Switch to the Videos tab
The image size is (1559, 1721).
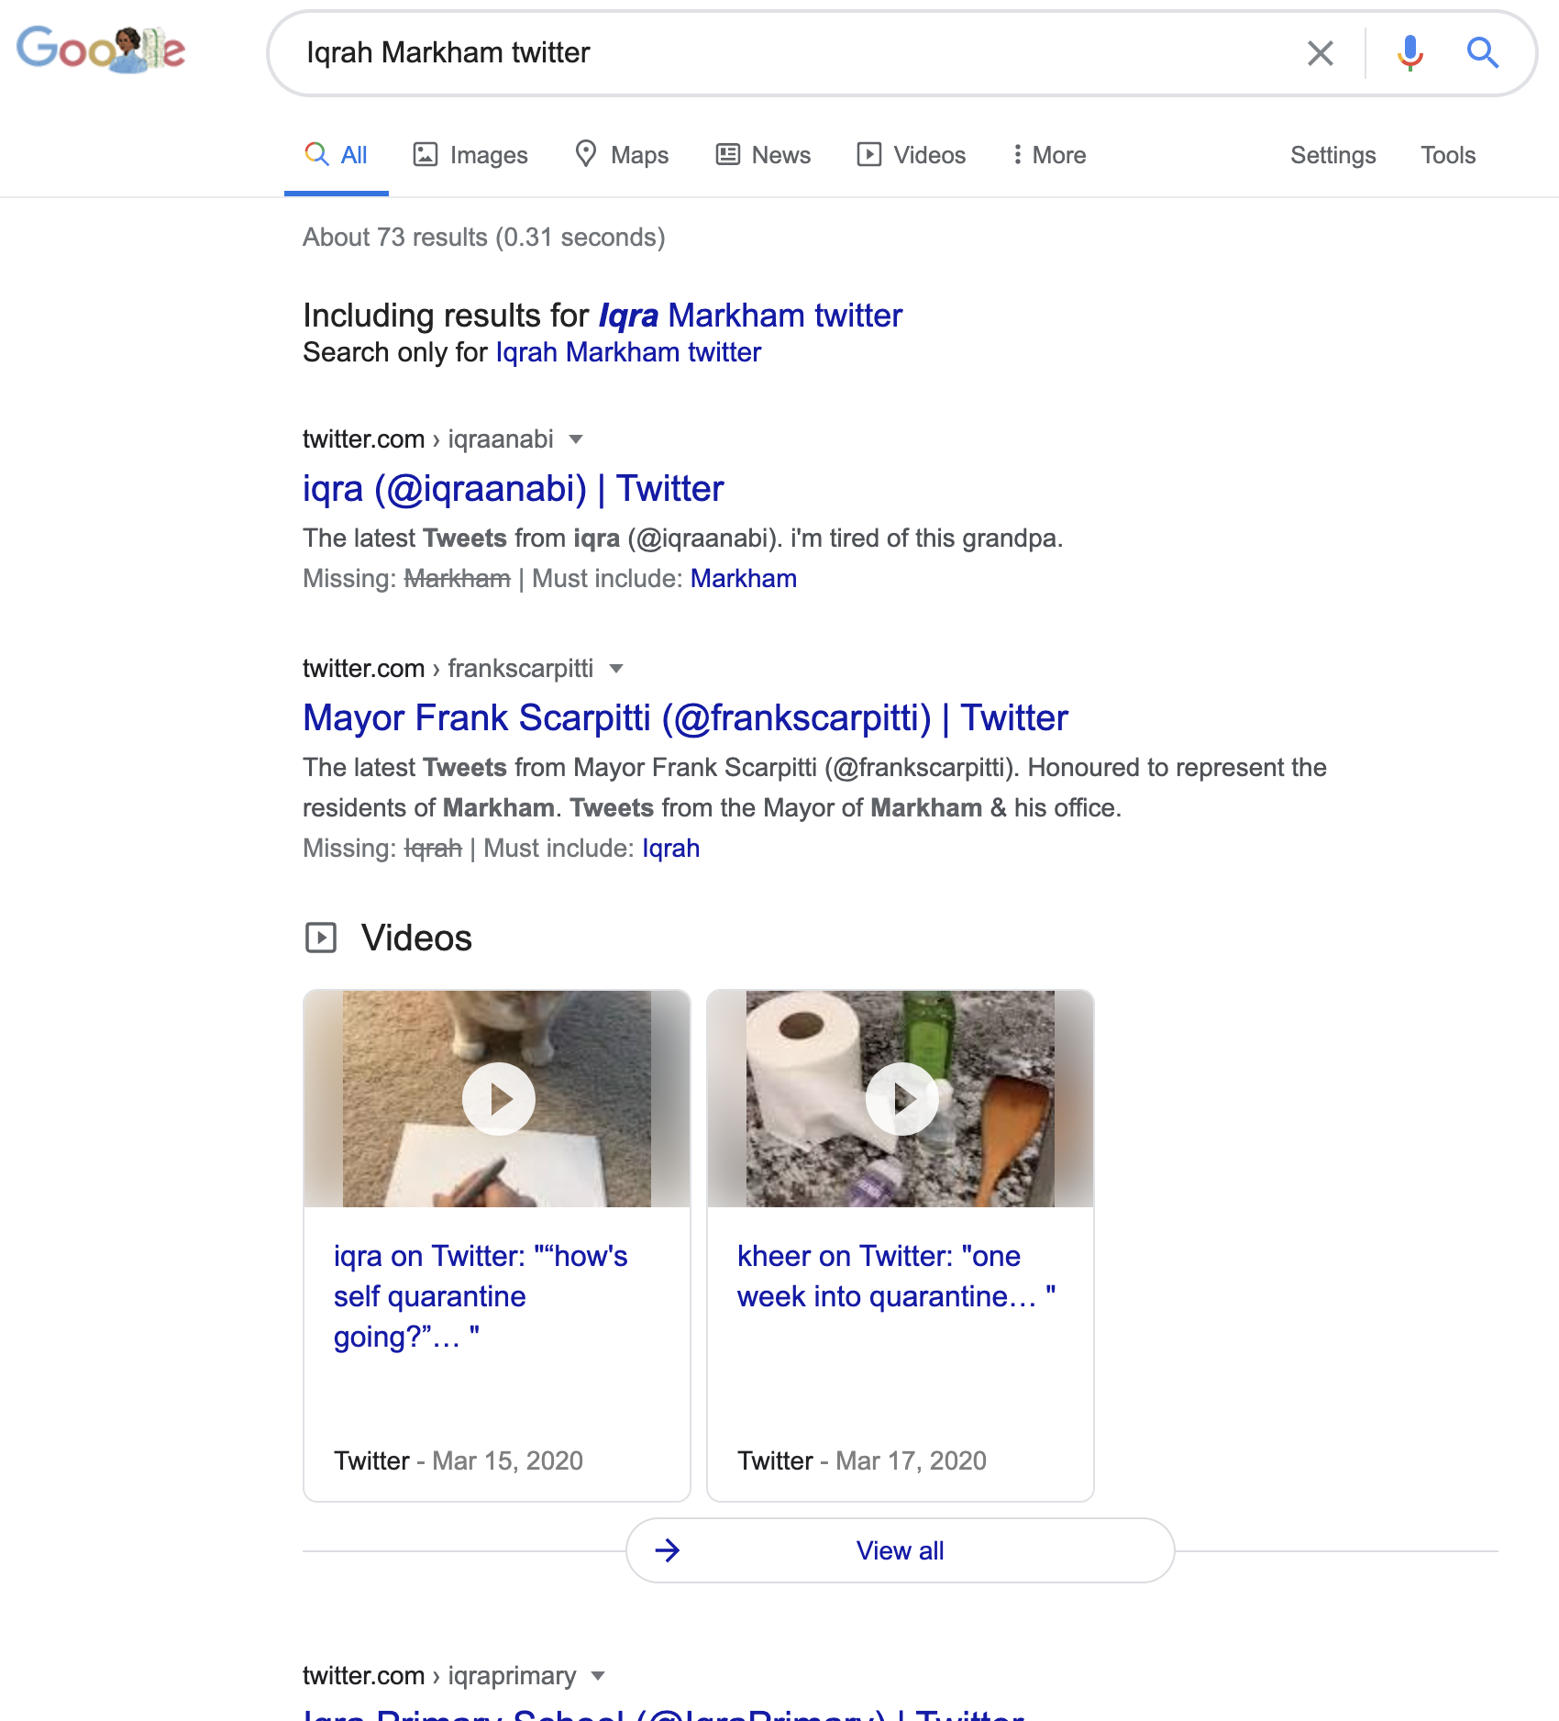(911, 155)
